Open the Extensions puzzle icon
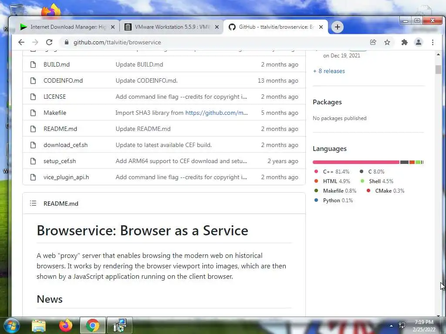Viewport: 446px width, 334px height. click(404, 42)
